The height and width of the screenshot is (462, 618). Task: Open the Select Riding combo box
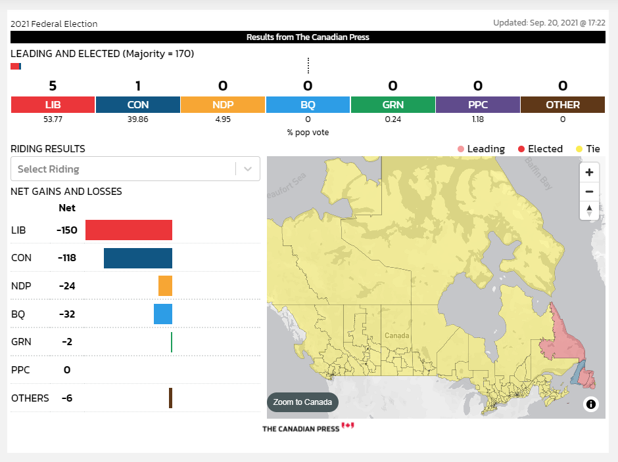(x=135, y=169)
